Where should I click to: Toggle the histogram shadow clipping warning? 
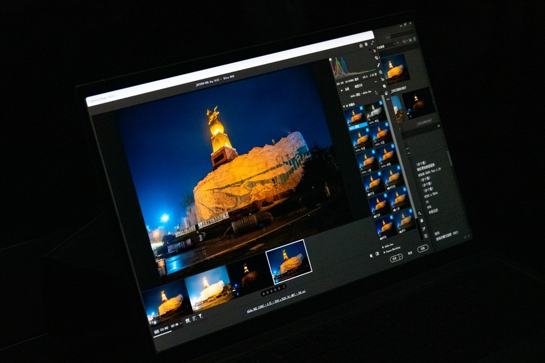(330, 60)
